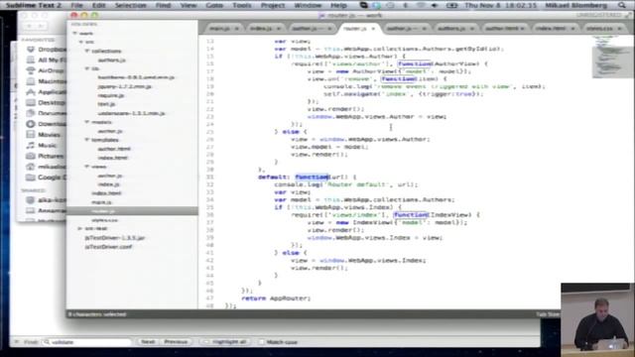
Task: Open index.js in the views folder
Action: (108, 184)
